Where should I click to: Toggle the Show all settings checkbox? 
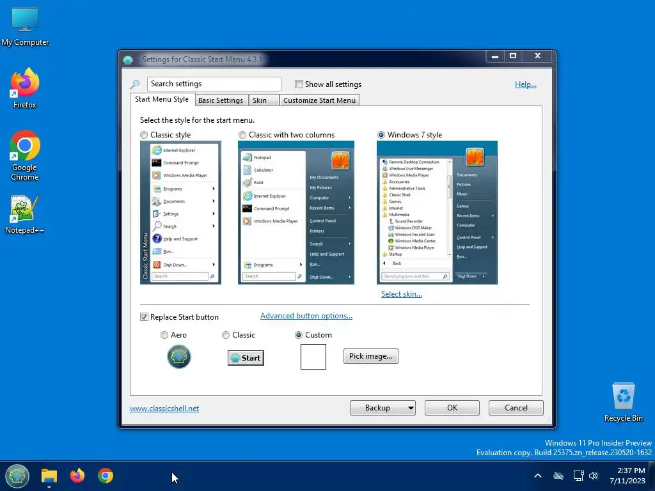pyautogui.click(x=299, y=84)
